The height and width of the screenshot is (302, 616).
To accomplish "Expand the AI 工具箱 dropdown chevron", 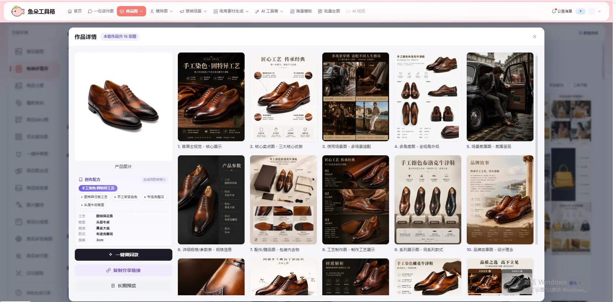I will pyautogui.click(x=282, y=11).
